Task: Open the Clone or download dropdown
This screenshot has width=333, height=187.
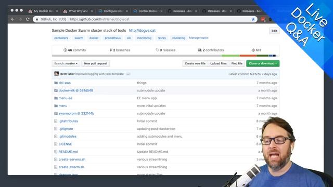Action: tap(263, 63)
